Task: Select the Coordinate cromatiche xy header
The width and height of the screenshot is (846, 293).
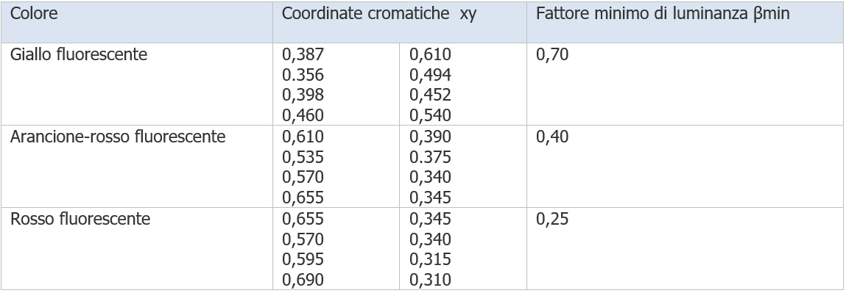Action: click(379, 14)
